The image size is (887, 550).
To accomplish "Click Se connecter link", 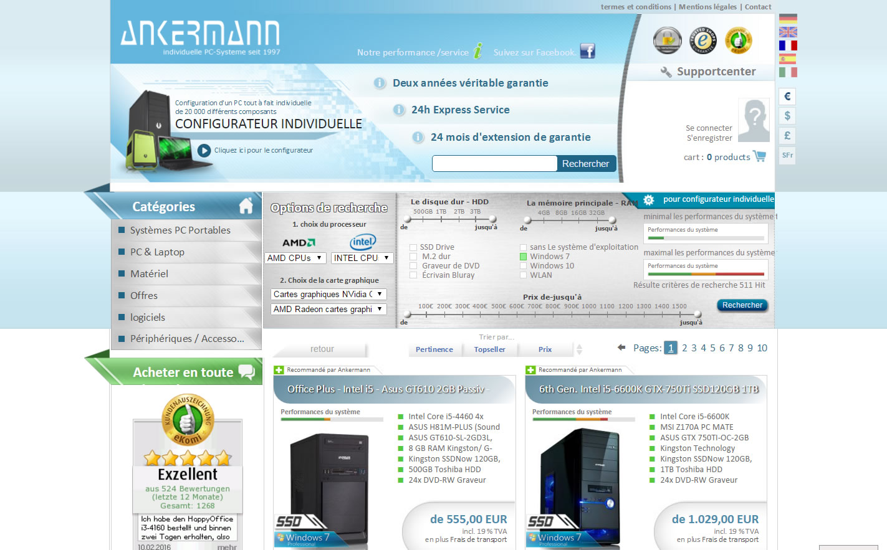I will click(x=709, y=128).
